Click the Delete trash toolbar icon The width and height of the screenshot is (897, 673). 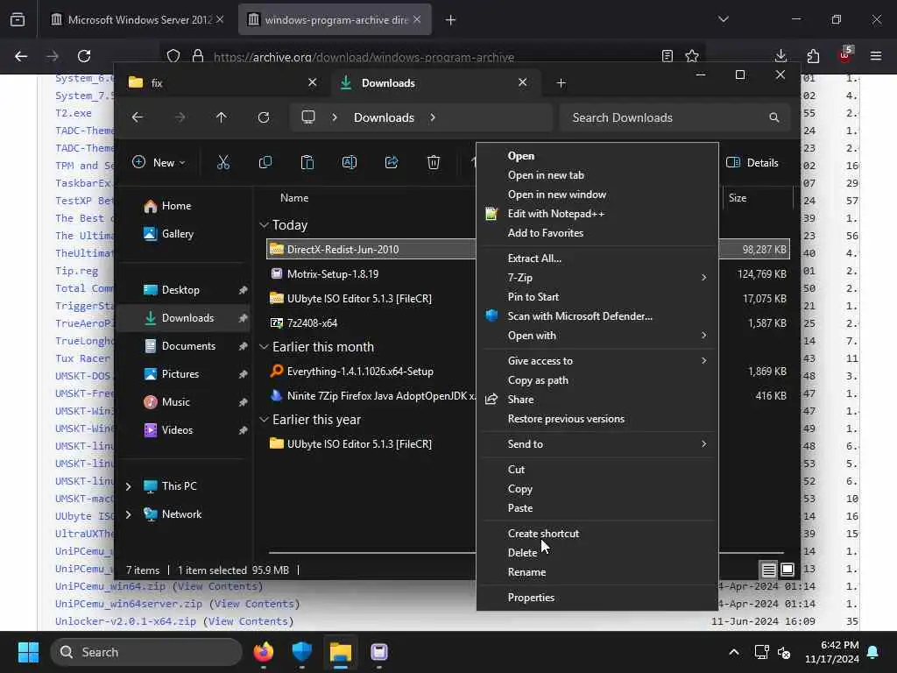click(x=434, y=162)
